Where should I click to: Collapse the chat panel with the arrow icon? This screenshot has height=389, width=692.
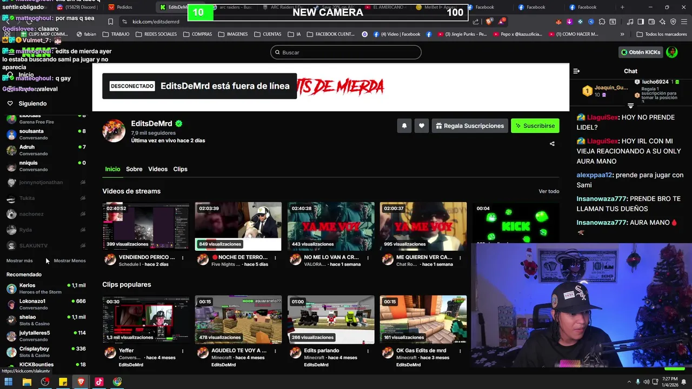[576, 71]
